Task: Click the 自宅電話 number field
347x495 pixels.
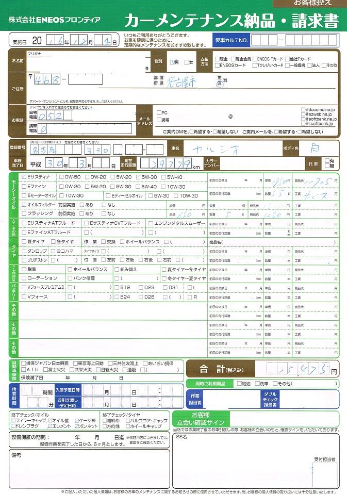Action: point(55,115)
